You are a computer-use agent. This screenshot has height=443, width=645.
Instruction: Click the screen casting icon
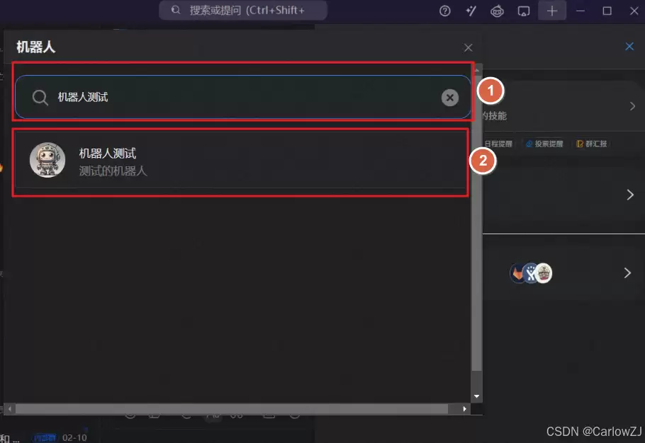coord(524,11)
